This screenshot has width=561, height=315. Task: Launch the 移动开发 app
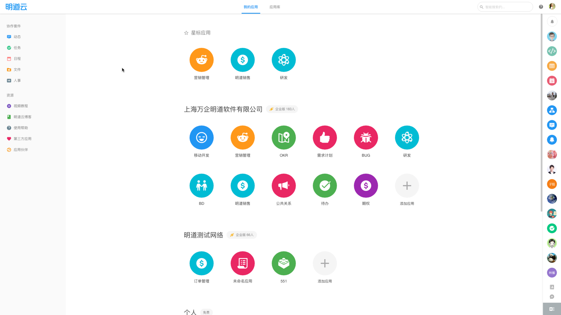[x=201, y=137]
